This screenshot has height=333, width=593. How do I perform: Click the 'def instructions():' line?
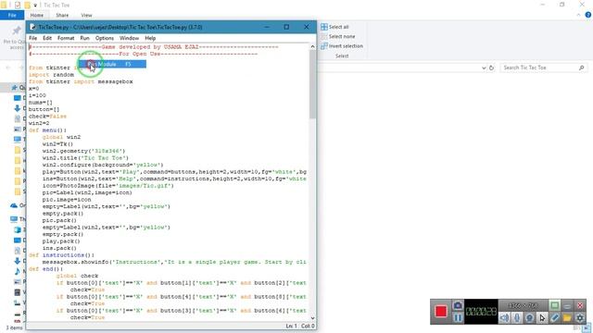click(61, 255)
